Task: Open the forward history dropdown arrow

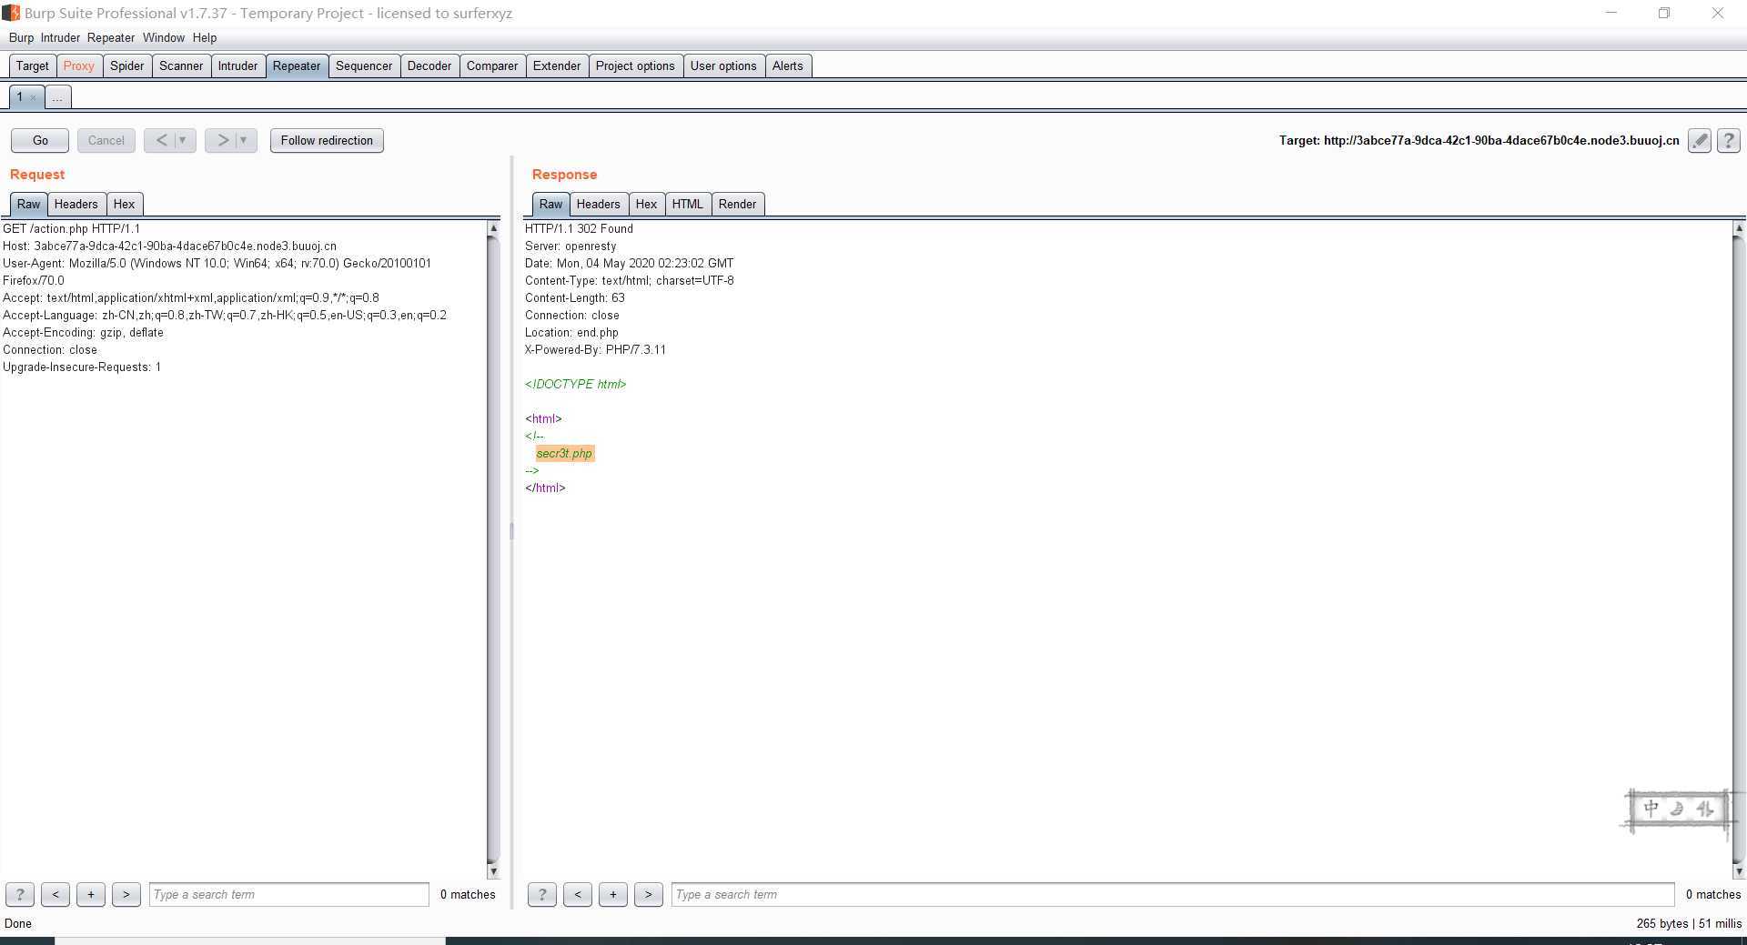Action: [x=243, y=140]
